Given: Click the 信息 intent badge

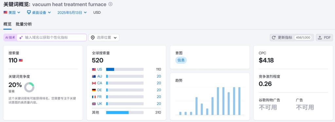Looking at the screenshot, I should pyautogui.click(x=181, y=60).
